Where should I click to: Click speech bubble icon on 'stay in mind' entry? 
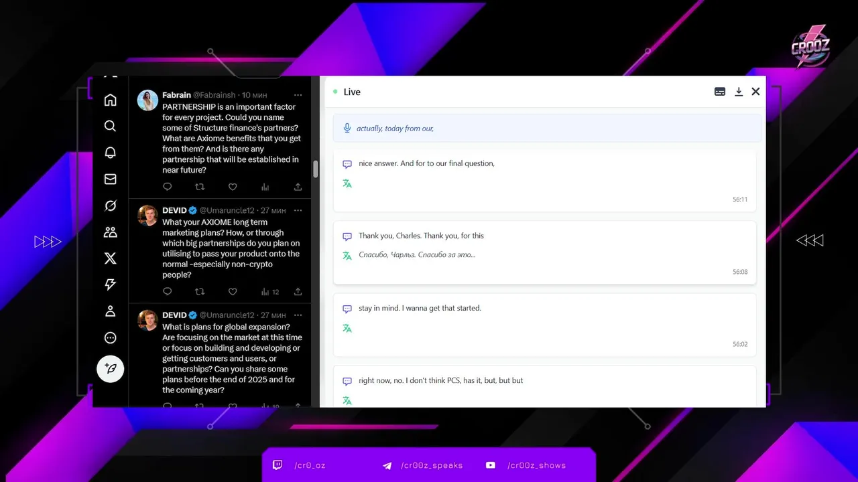(347, 309)
